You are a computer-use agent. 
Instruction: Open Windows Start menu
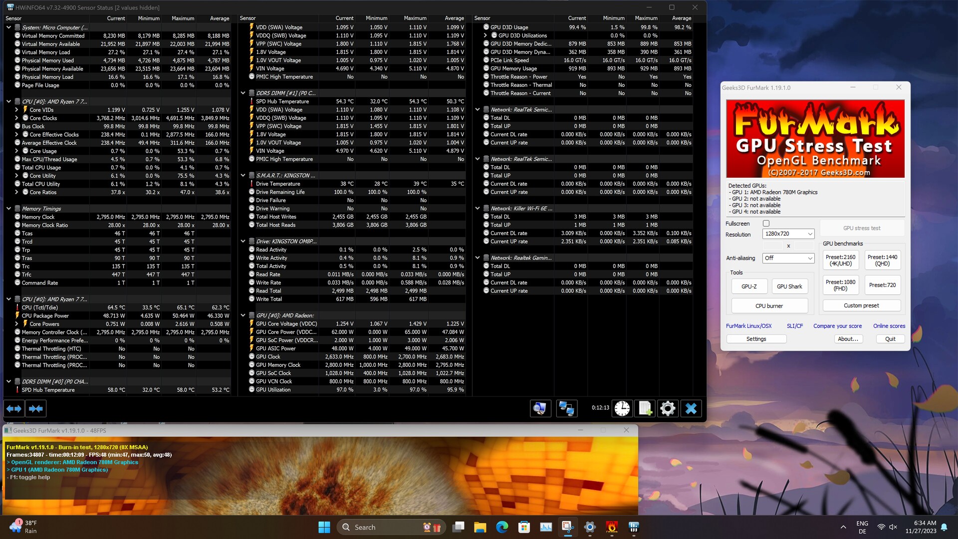coord(324,527)
